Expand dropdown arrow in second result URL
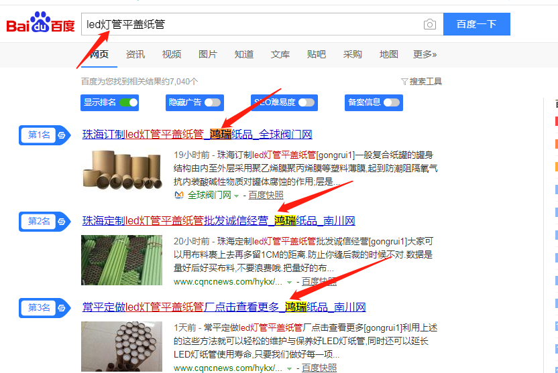The image size is (558, 373). click(289, 283)
